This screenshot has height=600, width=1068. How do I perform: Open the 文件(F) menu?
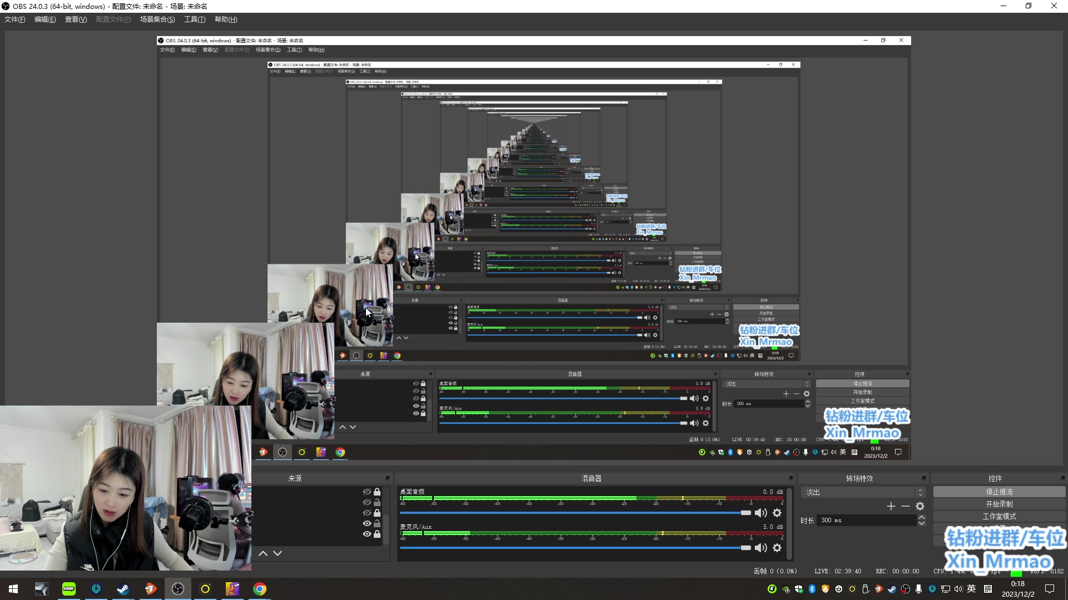point(15,19)
